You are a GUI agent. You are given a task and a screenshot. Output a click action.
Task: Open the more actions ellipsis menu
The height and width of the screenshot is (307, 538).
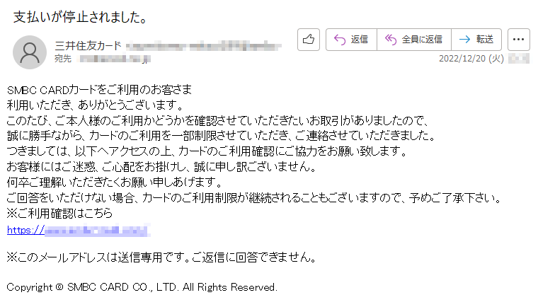click(x=518, y=40)
